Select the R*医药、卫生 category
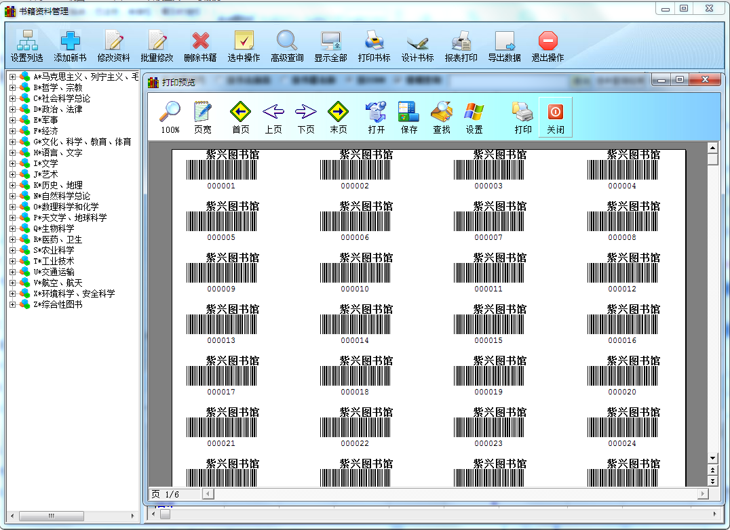This screenshot has height=530, width=730. point(58,239)
